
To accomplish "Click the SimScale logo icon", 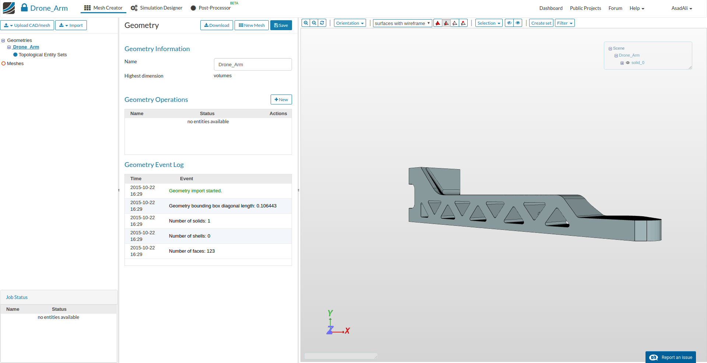I will click(x=9, y=8).
